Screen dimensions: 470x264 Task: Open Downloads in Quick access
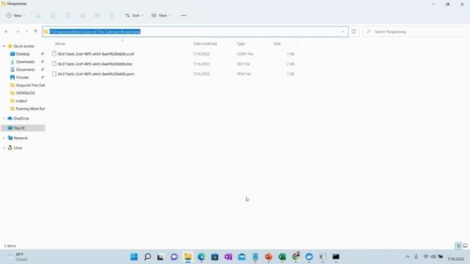pos(25,62)
